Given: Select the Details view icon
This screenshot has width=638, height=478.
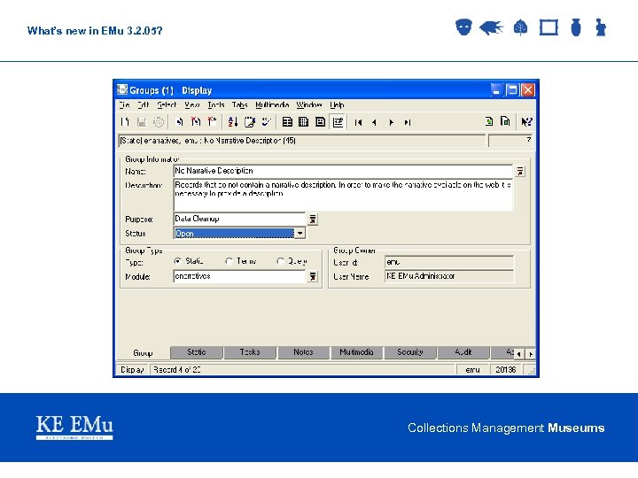Looking at the screenshot, I should 338,121.
